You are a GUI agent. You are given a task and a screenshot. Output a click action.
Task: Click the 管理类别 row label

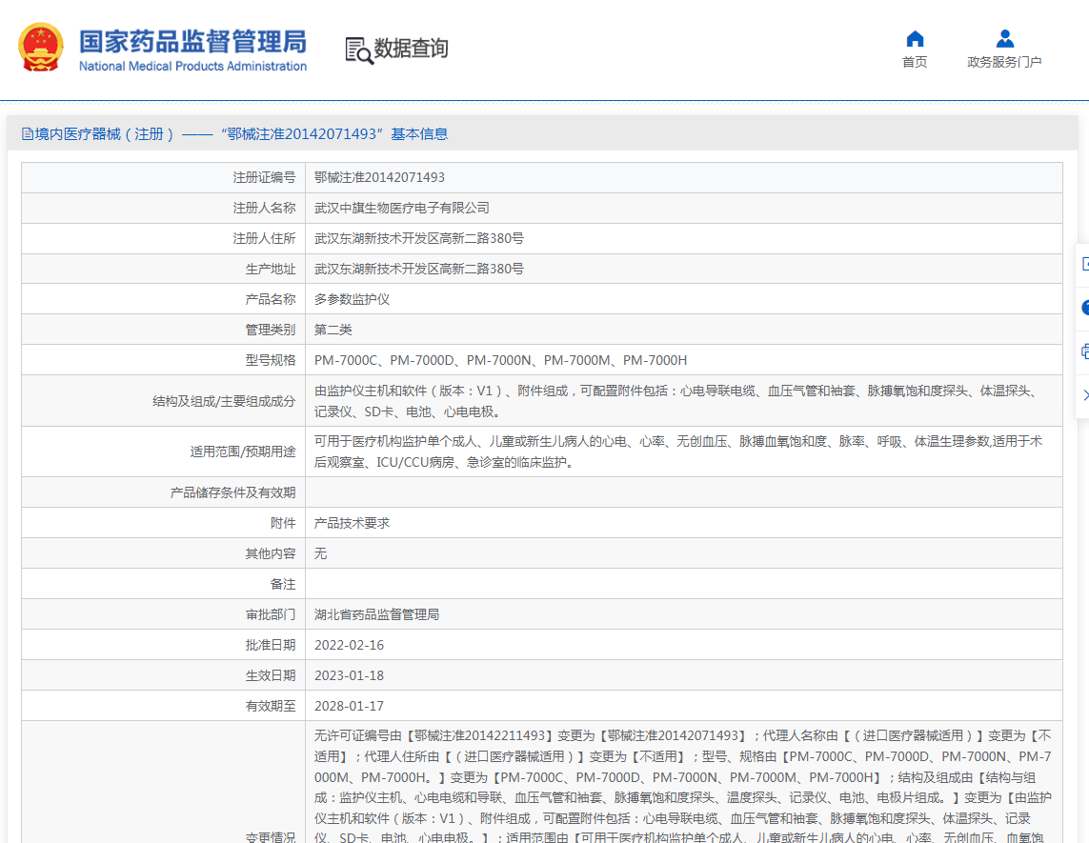click(x=271, y=330)
